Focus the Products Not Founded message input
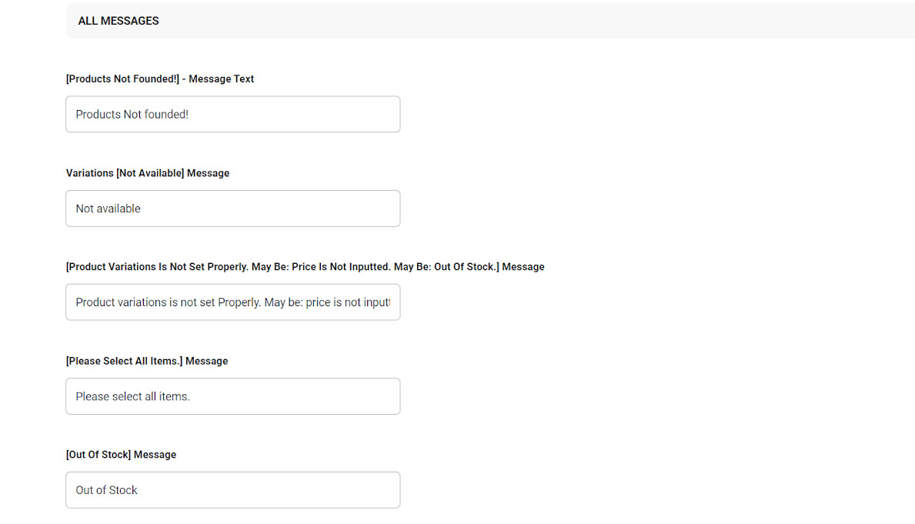 coord(232,114)
